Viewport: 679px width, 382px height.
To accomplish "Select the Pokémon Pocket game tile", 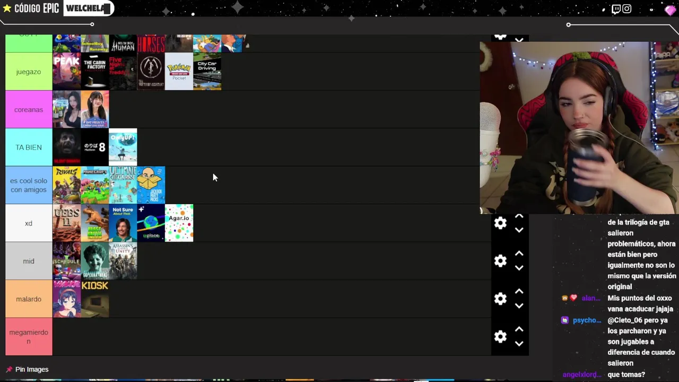I will 179,71.
